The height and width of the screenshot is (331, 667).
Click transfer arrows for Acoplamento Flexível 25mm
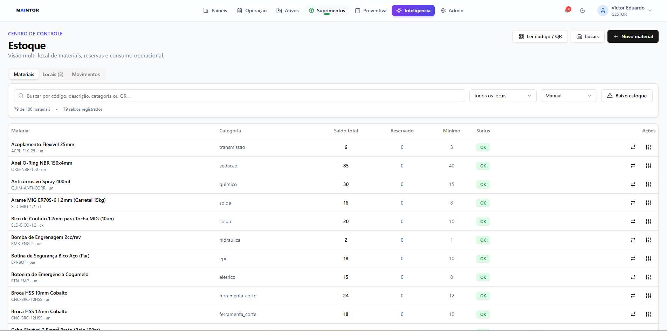point(633,147)
